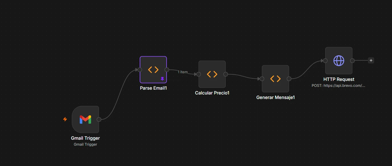Image resolution: width=392 pixels, height=166 pixels.
Task: Click the orange trigger lightning bolt icon
Action: coord(65,119)
